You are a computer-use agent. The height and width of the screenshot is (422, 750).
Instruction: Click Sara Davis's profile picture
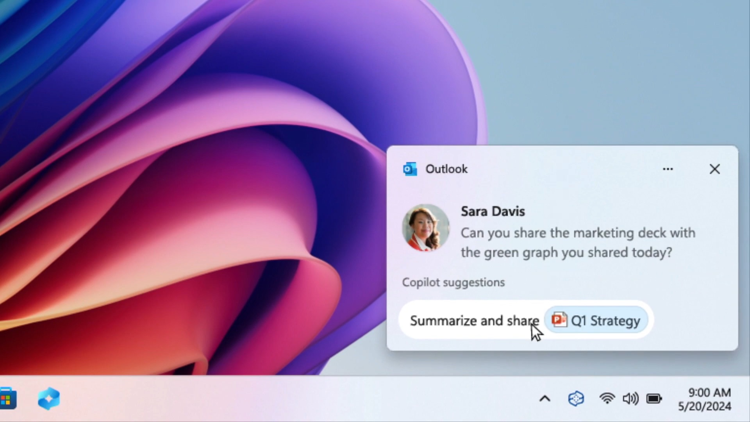coord(426,228)
